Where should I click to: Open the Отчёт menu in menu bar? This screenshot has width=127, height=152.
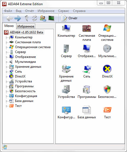point(29,11)
